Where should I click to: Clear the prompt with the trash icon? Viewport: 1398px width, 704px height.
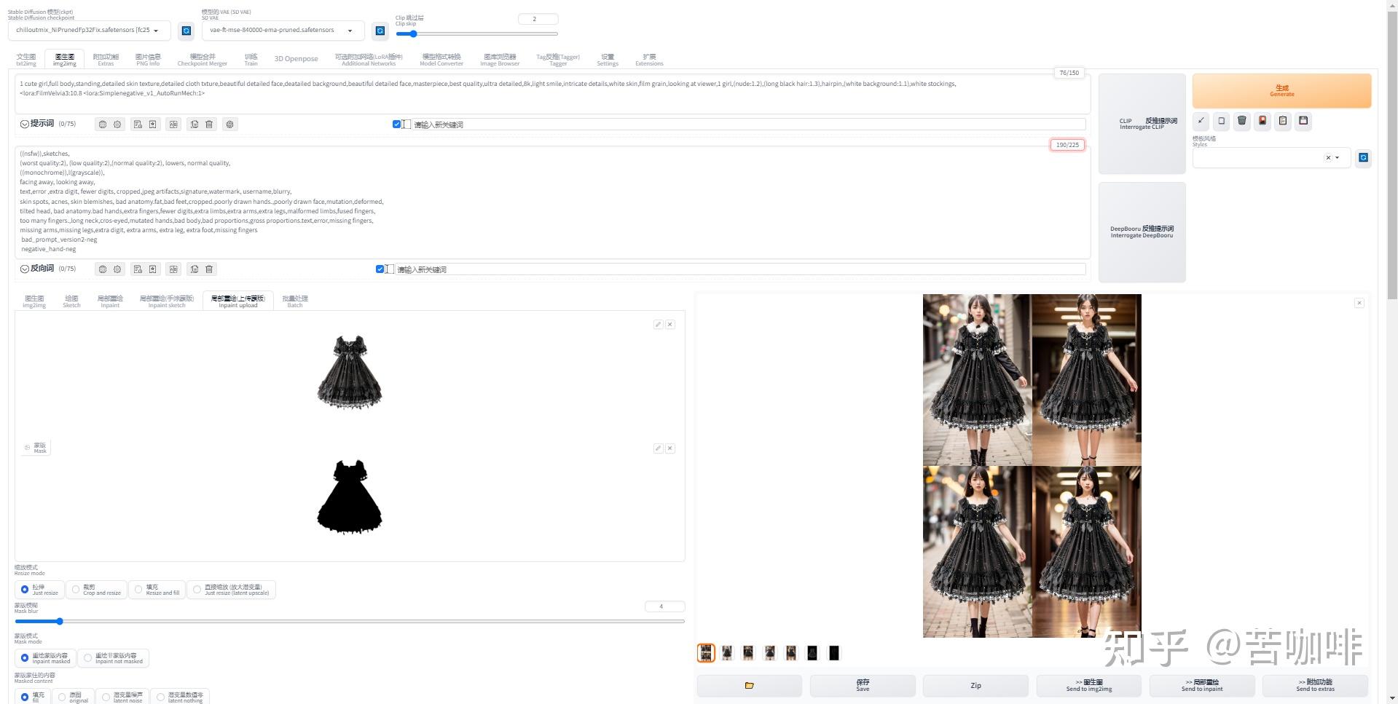tap(1242, 121)
